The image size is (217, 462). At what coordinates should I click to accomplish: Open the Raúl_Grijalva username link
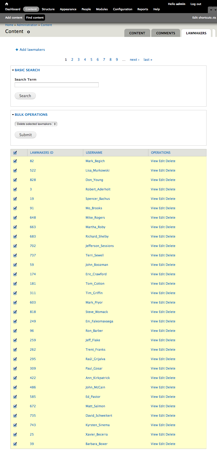(95, 359)
